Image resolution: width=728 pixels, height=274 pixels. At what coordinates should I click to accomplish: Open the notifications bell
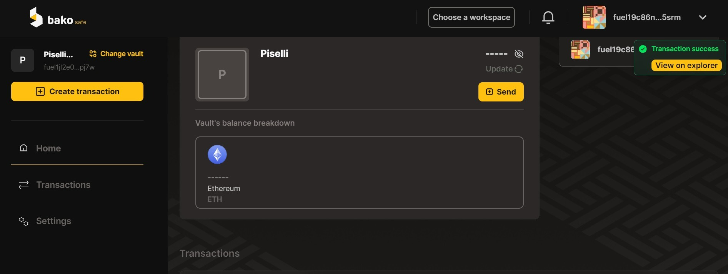tap(548, 17)
